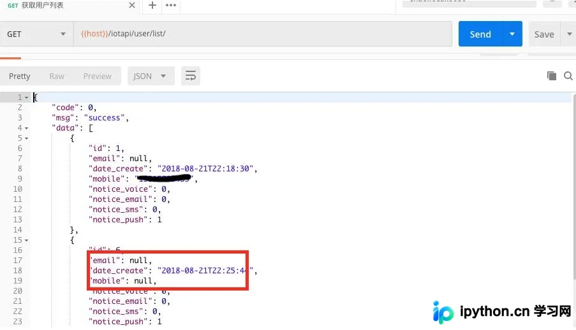576x330 pixels.
Task: Click the "msg": "success" line
Action: (x=91, y=118)
